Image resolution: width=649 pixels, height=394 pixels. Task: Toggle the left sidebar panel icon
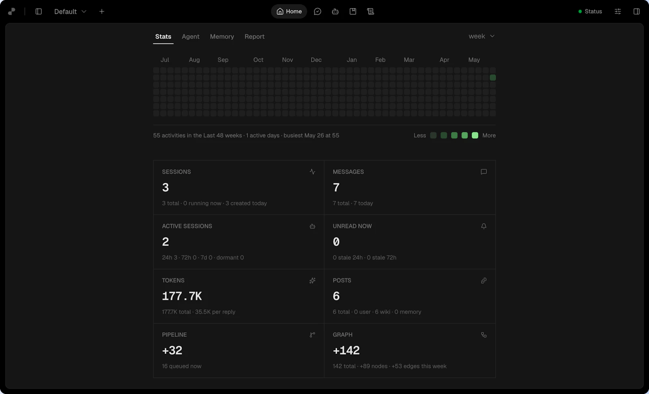pos(39,11)
